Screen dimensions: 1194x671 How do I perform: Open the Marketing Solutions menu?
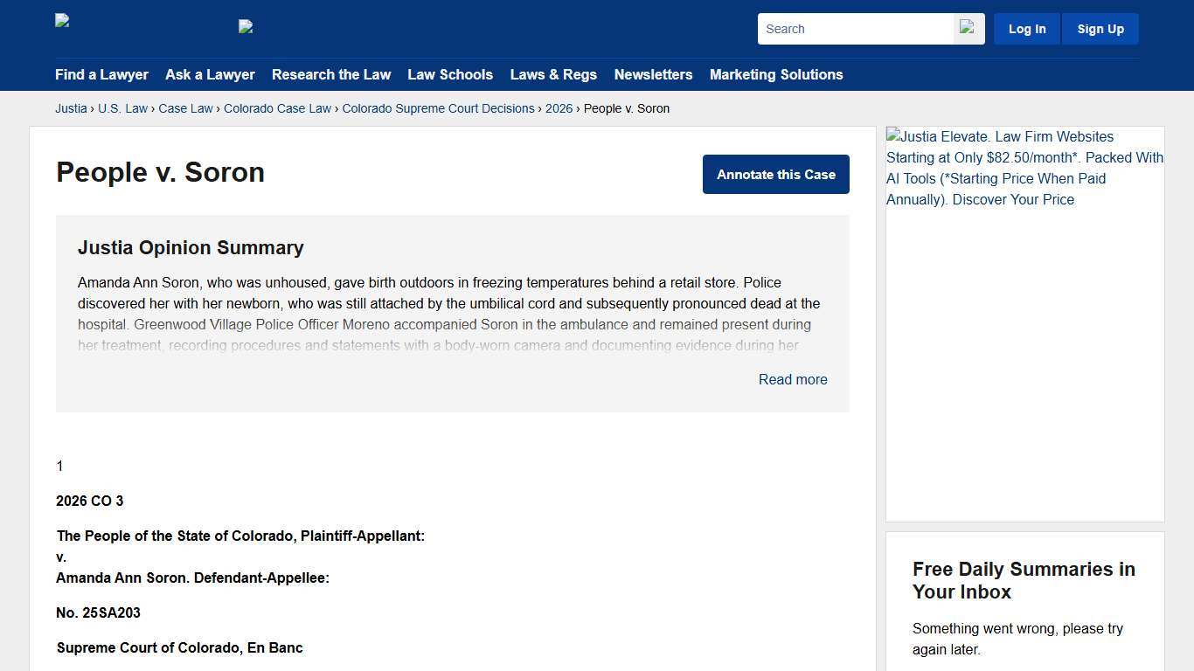tap(776, 74)
